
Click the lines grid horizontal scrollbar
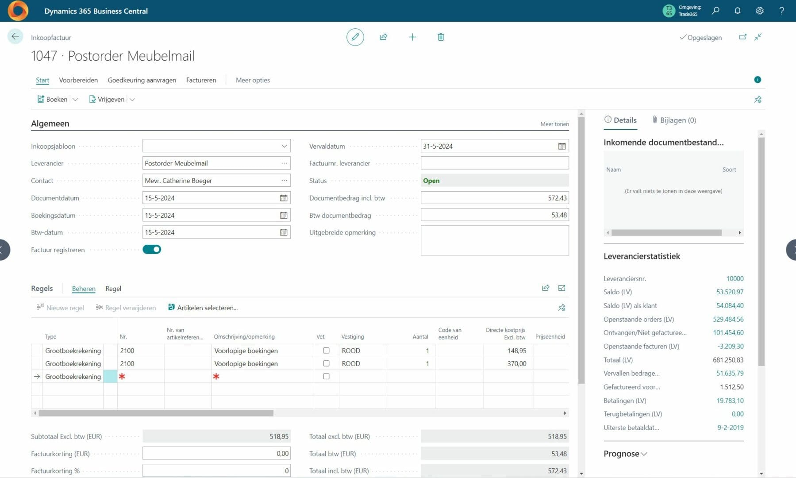point(156,413)
